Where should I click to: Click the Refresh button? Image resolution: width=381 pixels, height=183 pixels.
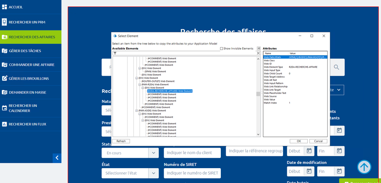(121, 141)
